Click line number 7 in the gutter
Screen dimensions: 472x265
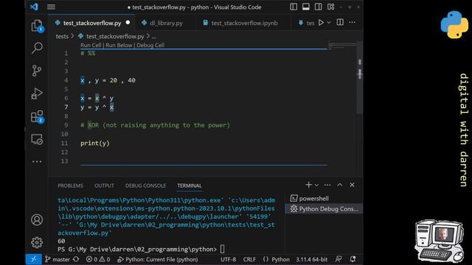tap(66, 107)
